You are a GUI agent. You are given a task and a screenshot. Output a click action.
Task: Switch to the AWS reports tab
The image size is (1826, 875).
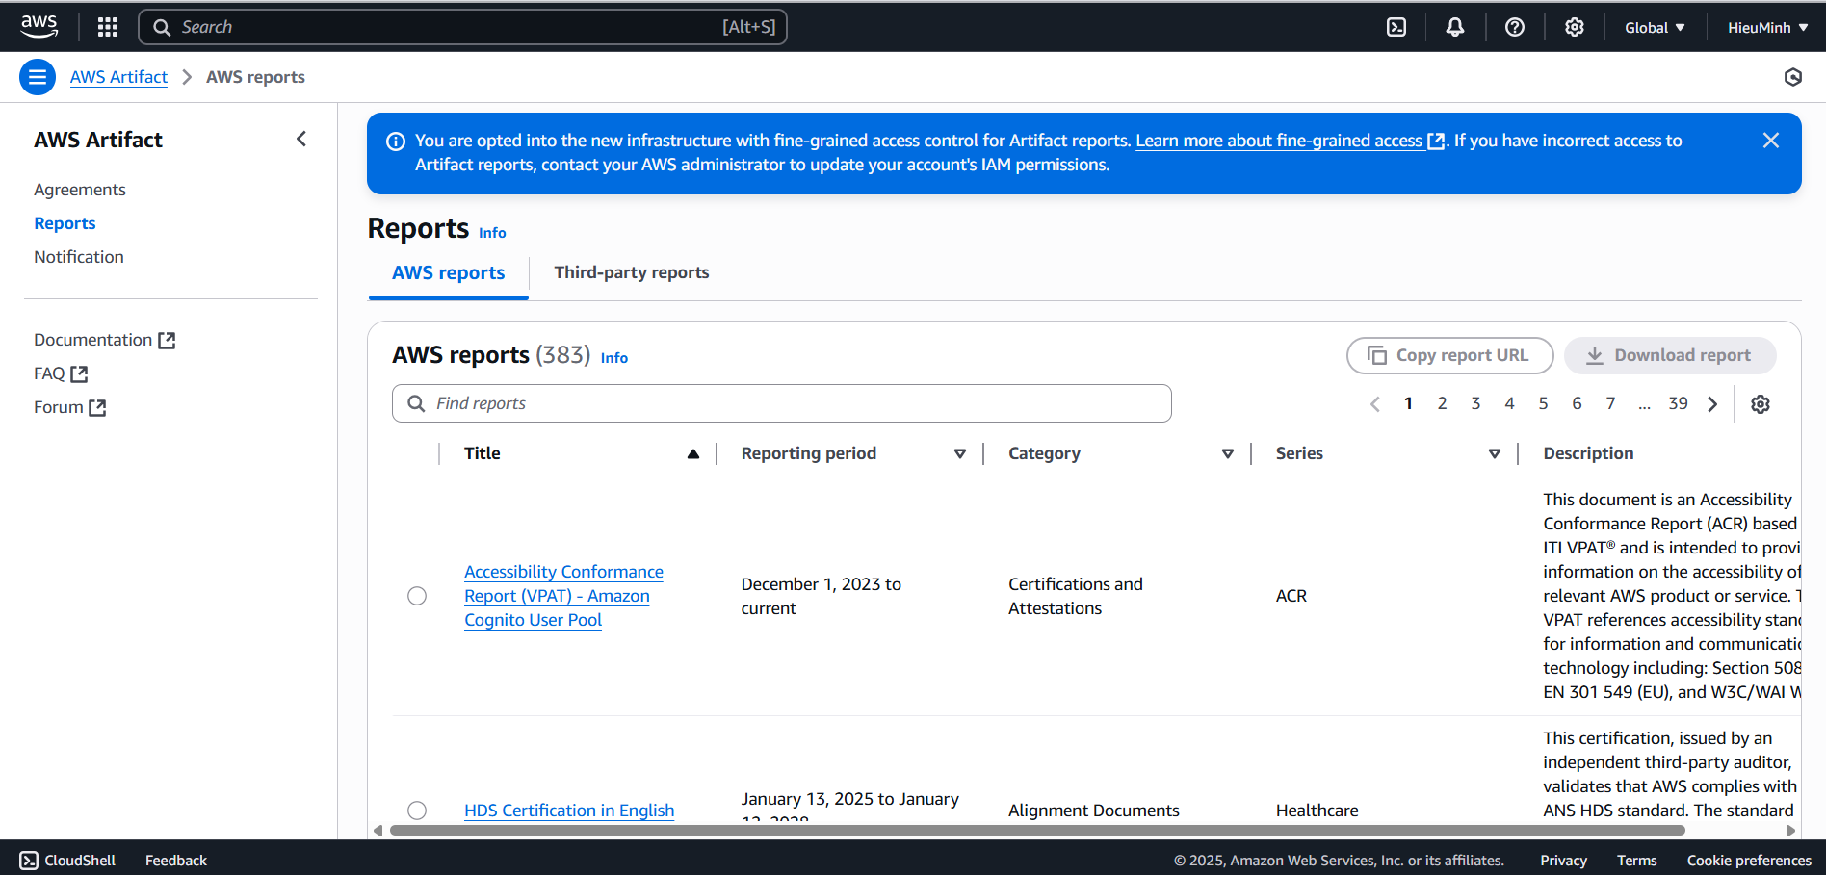click(x=448, y=272)
